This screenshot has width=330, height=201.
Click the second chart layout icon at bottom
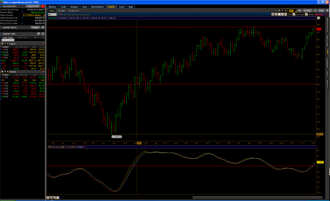pyautogui.click(x=51, y=198)
